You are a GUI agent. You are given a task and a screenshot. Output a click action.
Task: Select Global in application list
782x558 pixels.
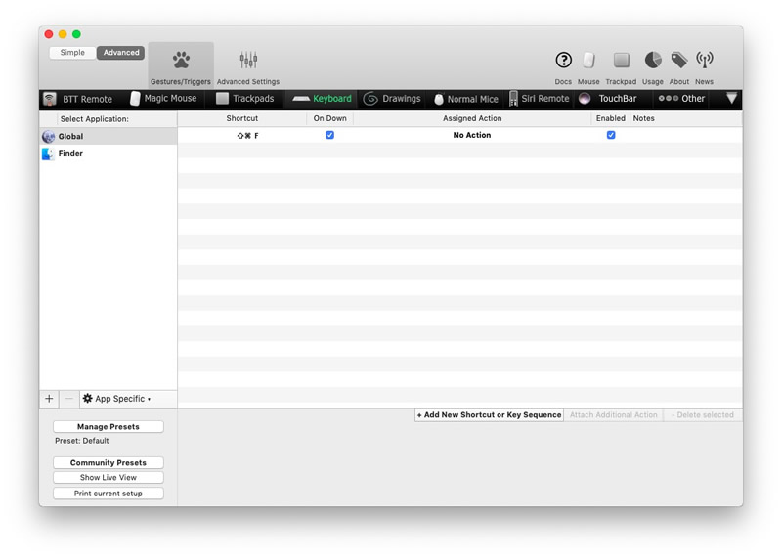(109, 136)
